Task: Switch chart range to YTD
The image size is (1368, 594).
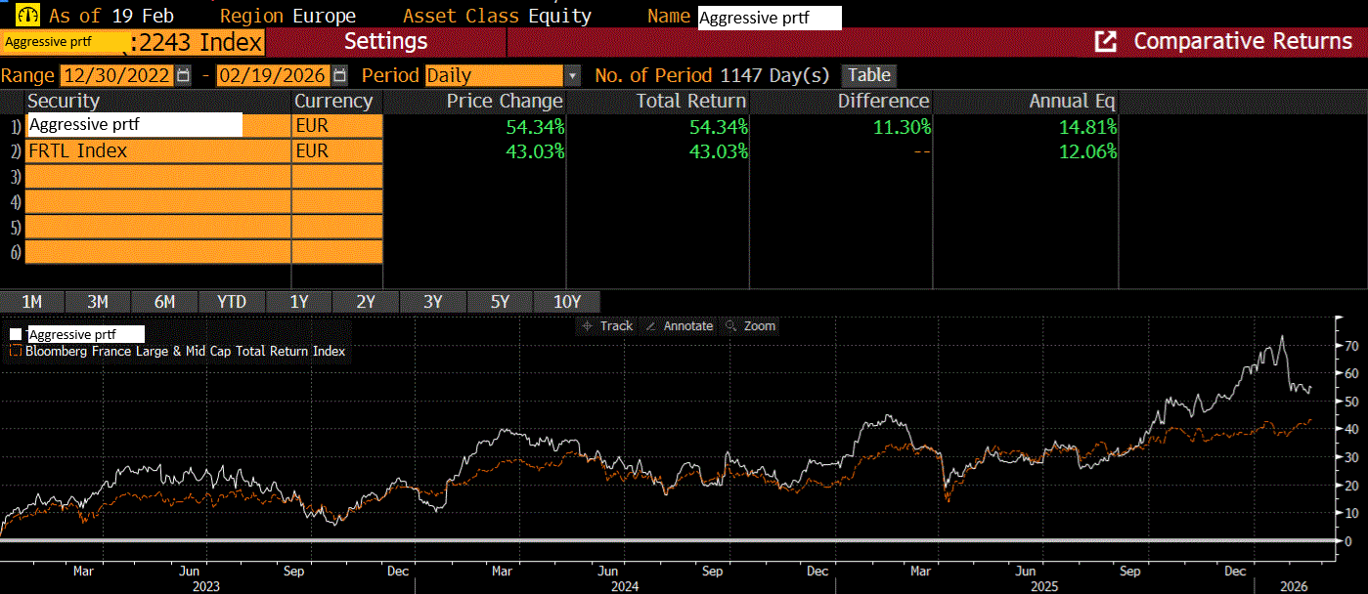Action: point(232,302)
